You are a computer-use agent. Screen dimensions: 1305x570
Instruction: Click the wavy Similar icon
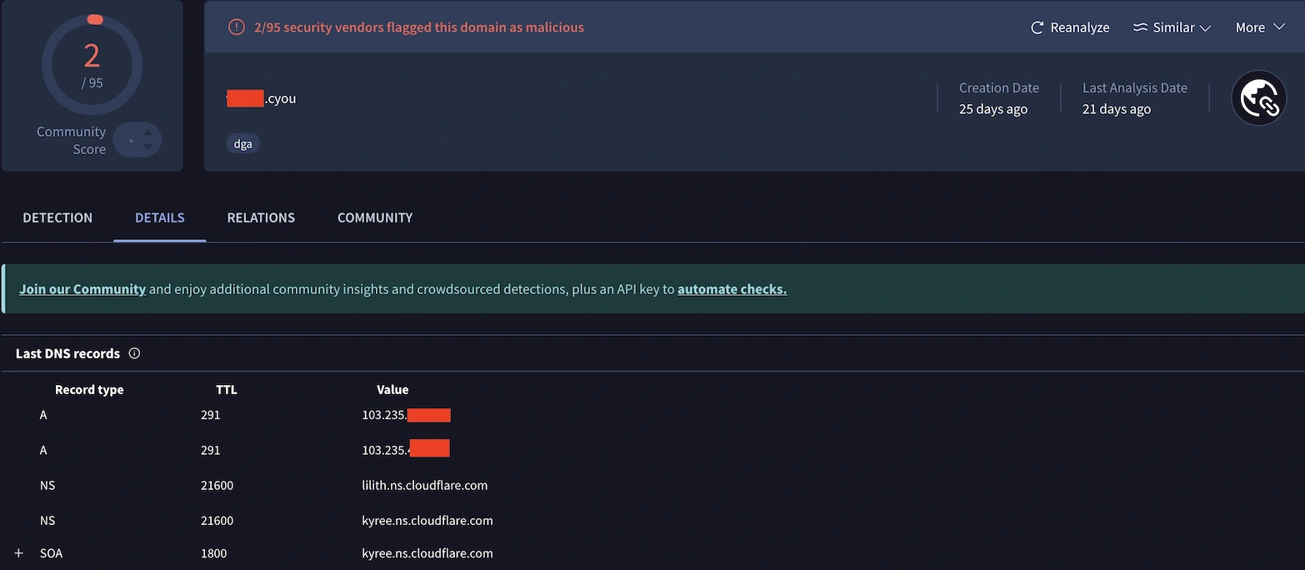pyautogui.click(x=1140, y=27)
